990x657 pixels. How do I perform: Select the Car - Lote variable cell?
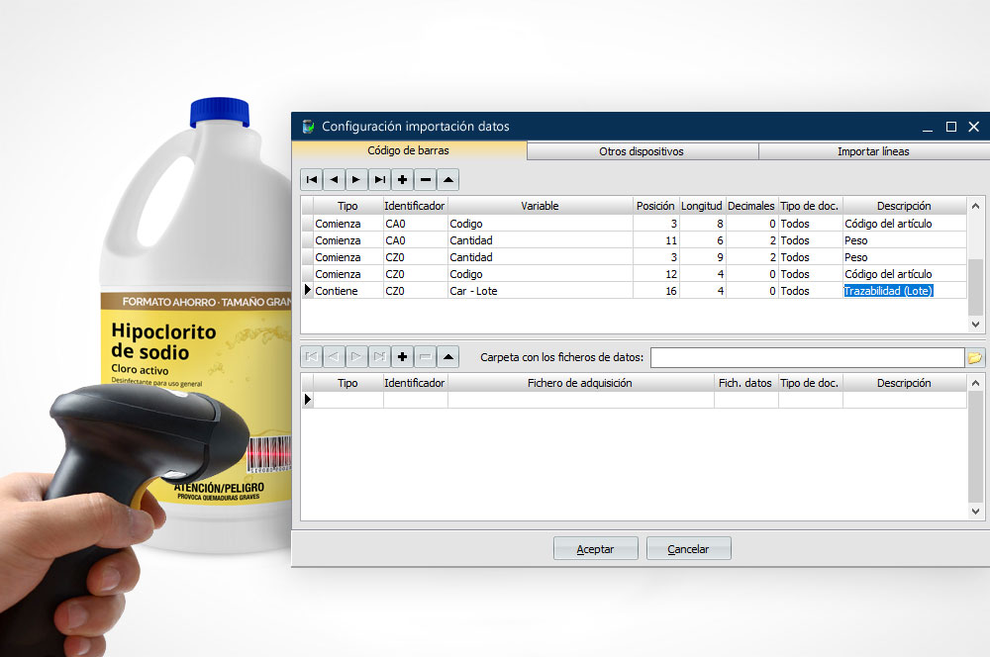(x=540, y=291)
